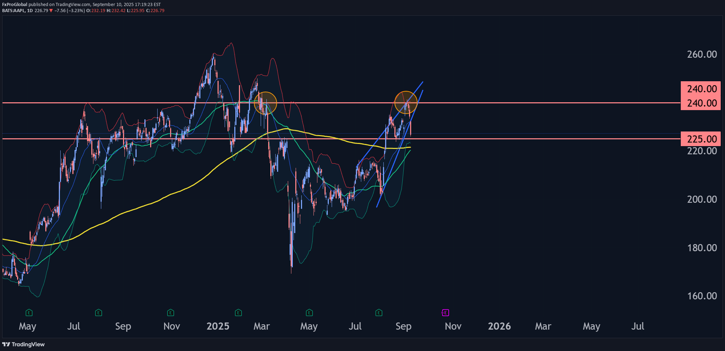Click the 160.00 price axis label
The height and width of the screenshot is (351, 725).
[x=702, y=296]
